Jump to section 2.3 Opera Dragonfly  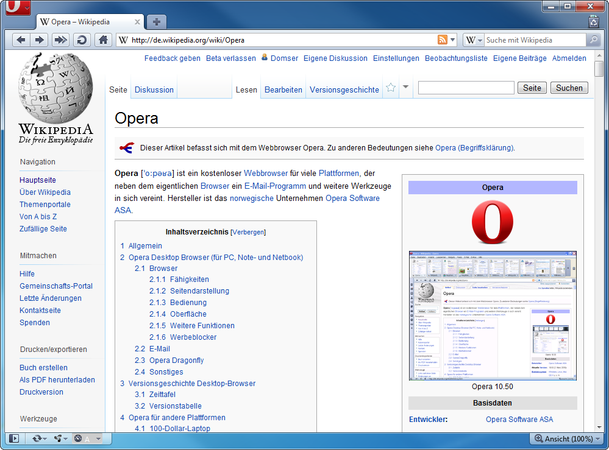169,360
